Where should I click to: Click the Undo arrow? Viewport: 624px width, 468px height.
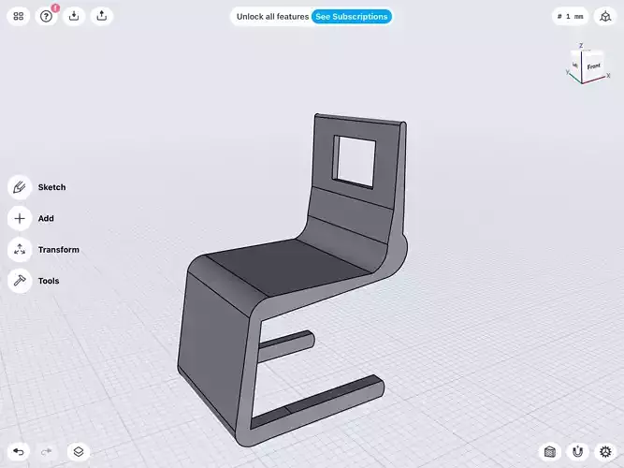19,452
